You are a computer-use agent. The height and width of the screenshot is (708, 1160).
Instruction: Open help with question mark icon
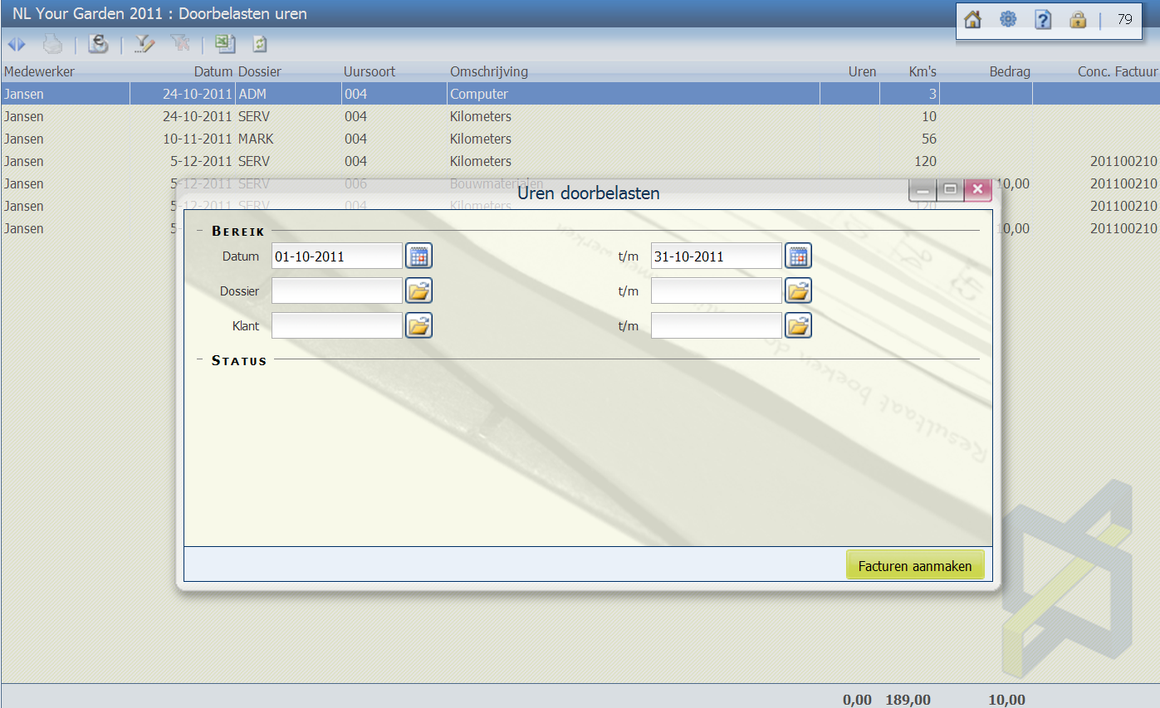[1043, 19]
